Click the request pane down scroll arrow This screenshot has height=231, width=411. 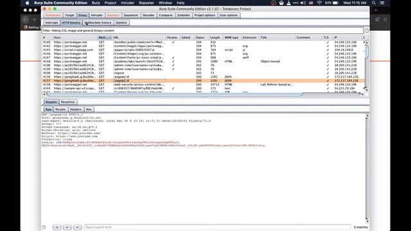tap(367, 221)
